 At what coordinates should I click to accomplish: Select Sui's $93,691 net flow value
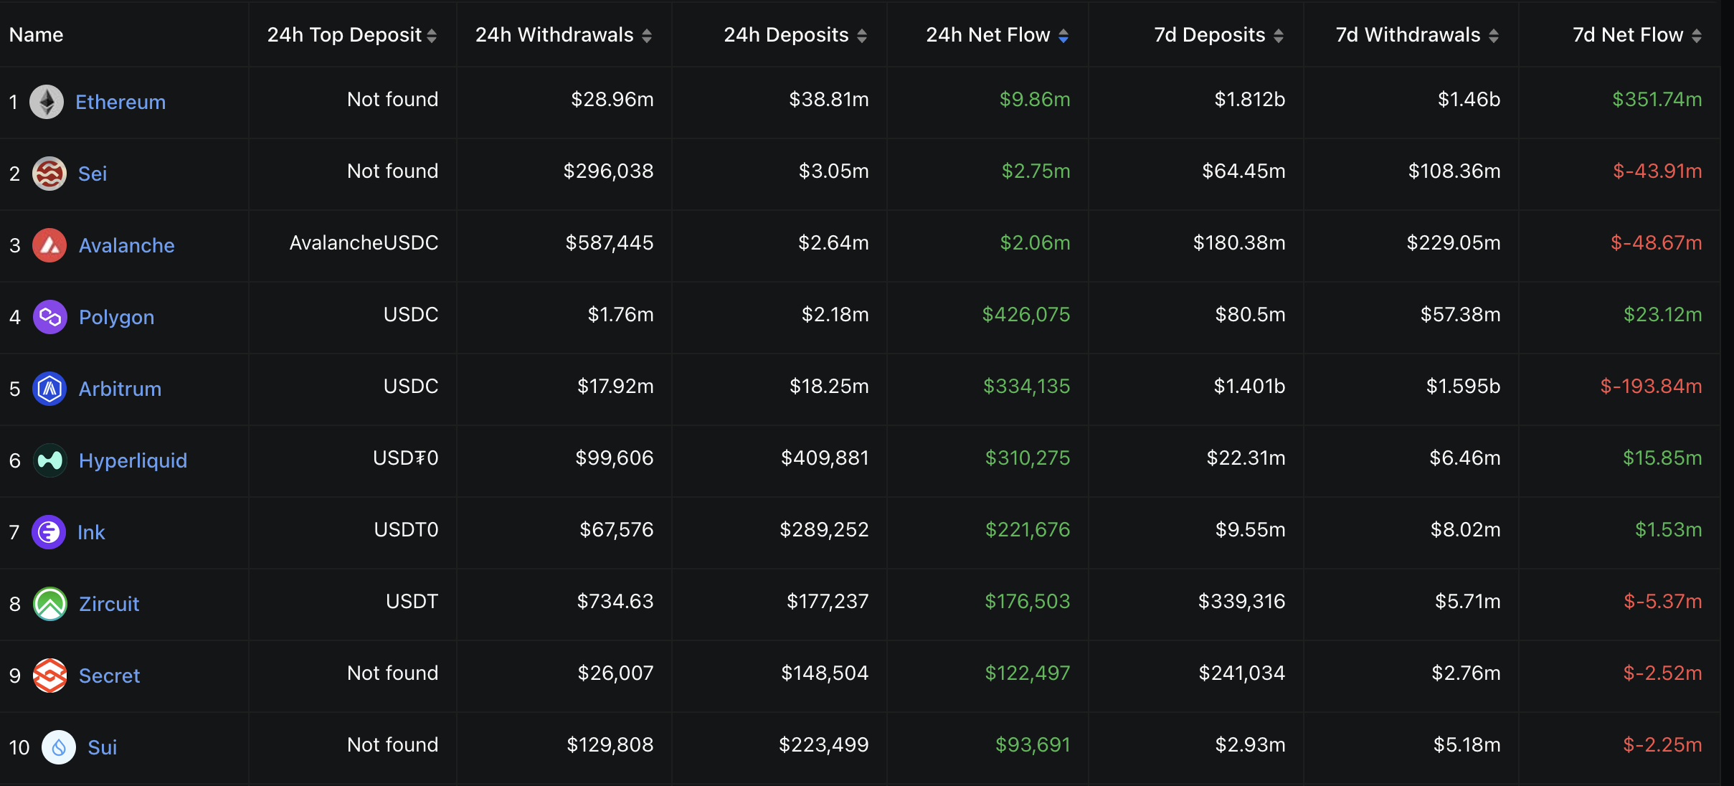(1033, 745)
